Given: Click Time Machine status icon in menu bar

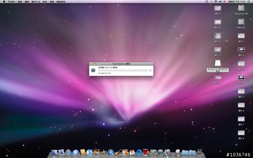Looking at the screenshot, I should (x=207, y=2).
